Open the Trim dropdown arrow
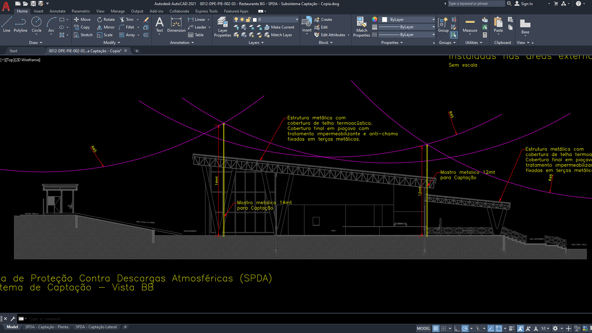The image size is (592, 333). coord(138,19)
